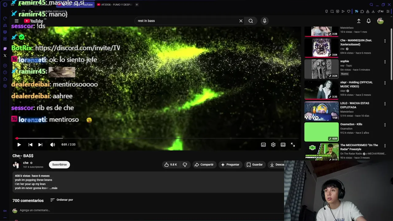This screenshot has height=221, width=393.
Task: Open X (Twitter) in the sidebar
Action: [x=5, y=56]
